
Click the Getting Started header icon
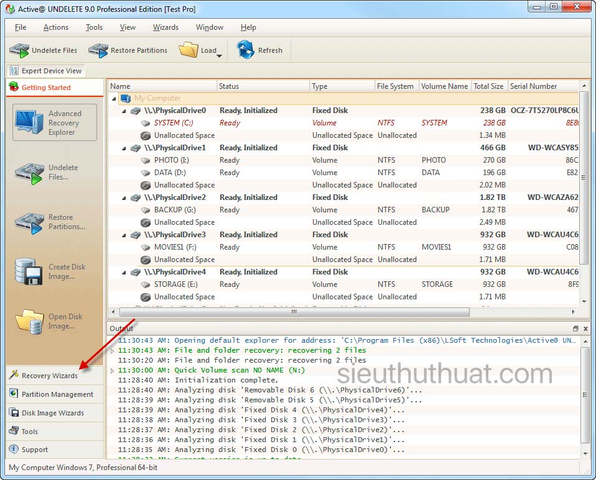coord(14,87)
